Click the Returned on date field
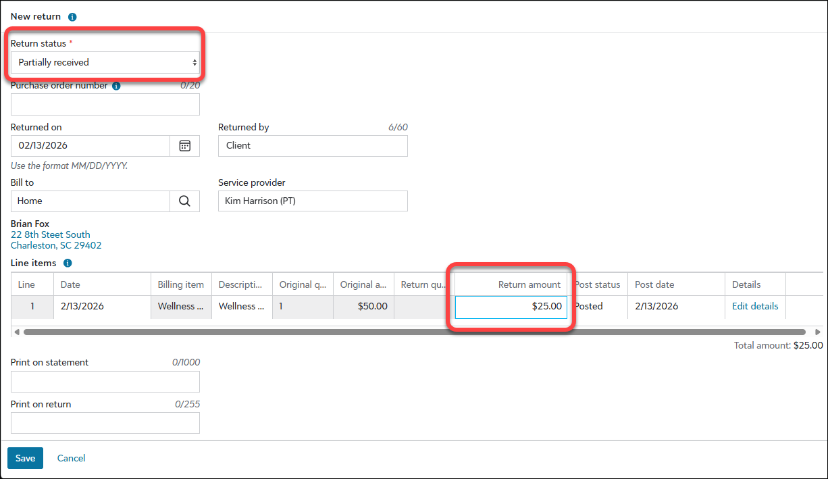Image resolution: width=828 pixels, height=479 pixels. click(90, 146)
